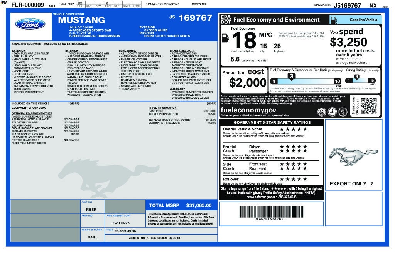The height and width of the screenshot is (255, 395).
Task: Click the EXPORT ONLY 7 label
Action: coord(351,183)
